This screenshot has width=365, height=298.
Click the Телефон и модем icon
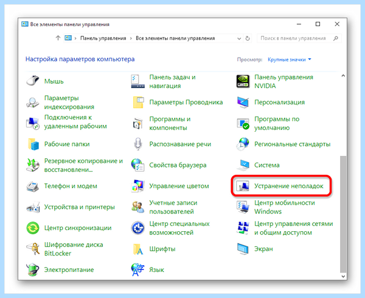tap(33, 186)
